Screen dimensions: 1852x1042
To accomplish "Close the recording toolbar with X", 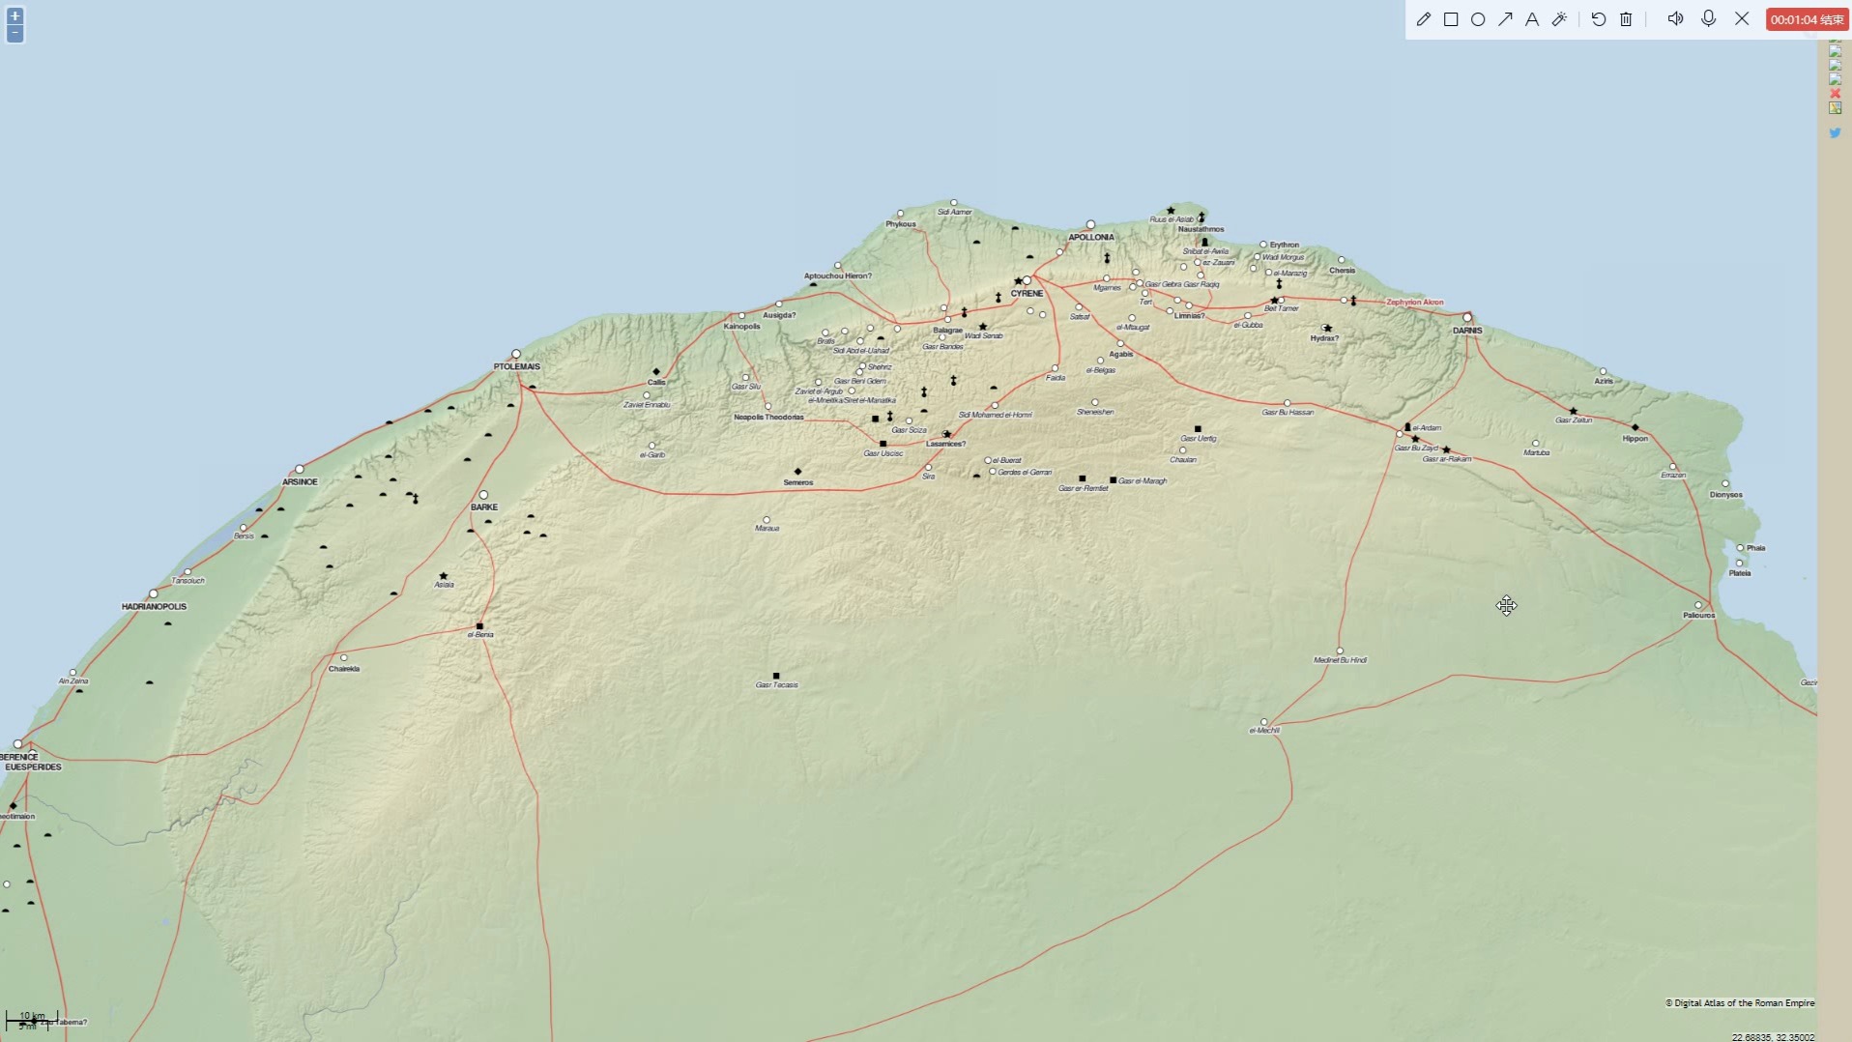I will coord(1742,18).
